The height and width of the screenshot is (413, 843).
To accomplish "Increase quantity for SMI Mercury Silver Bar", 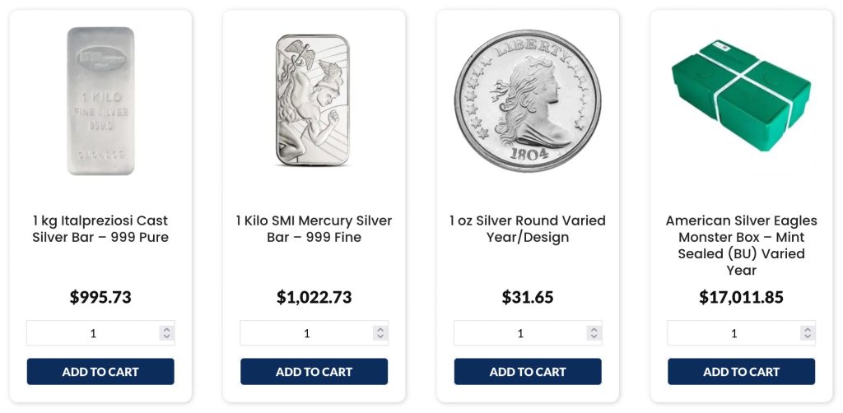I will coord(380,329).
